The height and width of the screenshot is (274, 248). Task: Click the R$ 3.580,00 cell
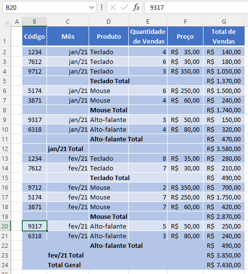pyautogui.click(x=224, y=149)
